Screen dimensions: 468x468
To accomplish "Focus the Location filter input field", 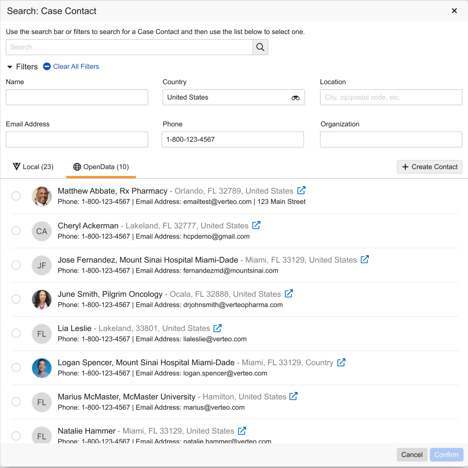I will tap(391, 97).
